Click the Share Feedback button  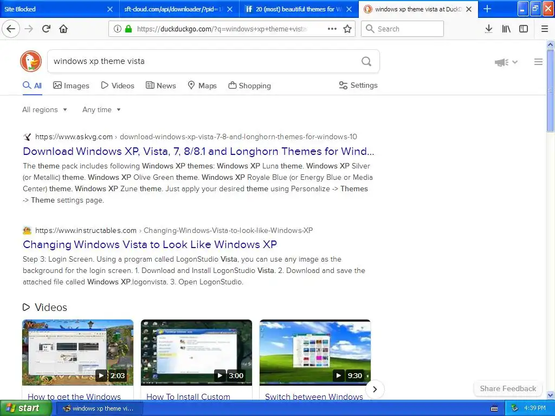508,388
